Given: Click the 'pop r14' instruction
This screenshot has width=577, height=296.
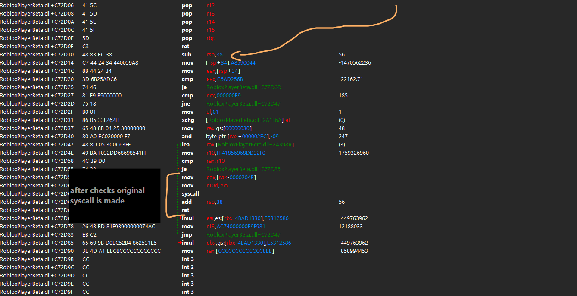Looking at the screenshot, I should click(198, 22).
